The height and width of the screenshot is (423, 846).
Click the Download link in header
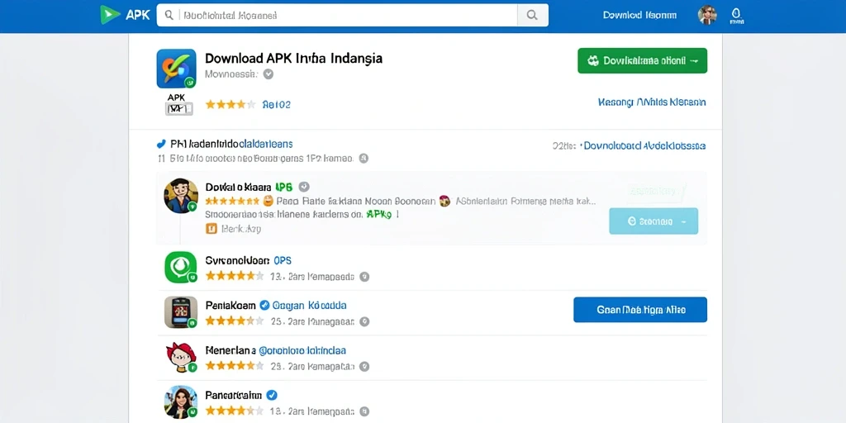[x=639, y=15]
